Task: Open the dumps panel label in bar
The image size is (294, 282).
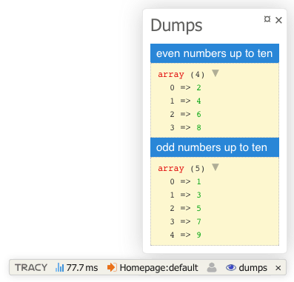Action: click(253, 268)
